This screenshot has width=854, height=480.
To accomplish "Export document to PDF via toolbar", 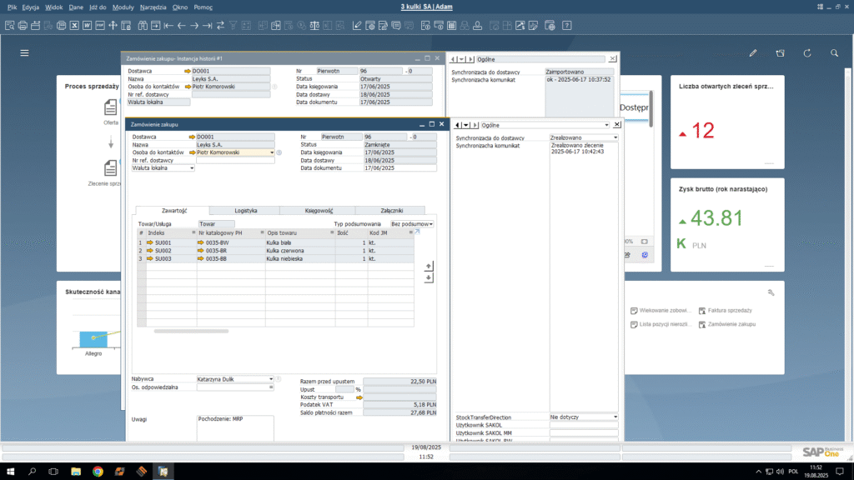I will pos(100,26).
